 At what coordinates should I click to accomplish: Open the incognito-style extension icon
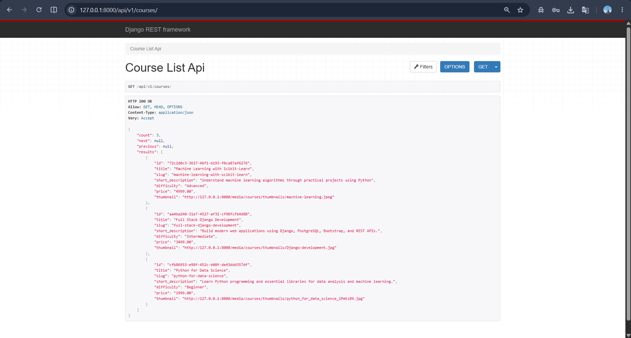click(x=541, y=10)
